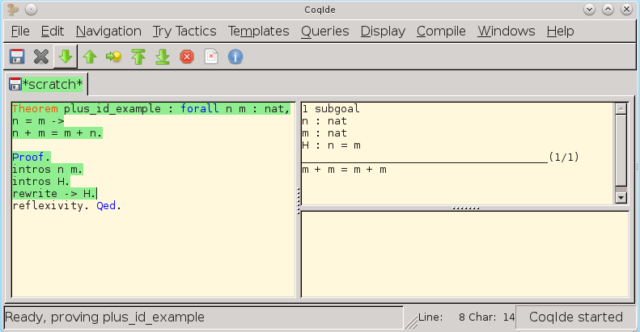Save the current buffer with floppy icon
640x332 pixels.
tap(17, 57)
